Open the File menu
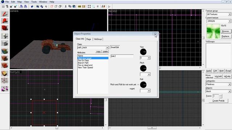This screenshot has width=232, height=130. [7, 2]
